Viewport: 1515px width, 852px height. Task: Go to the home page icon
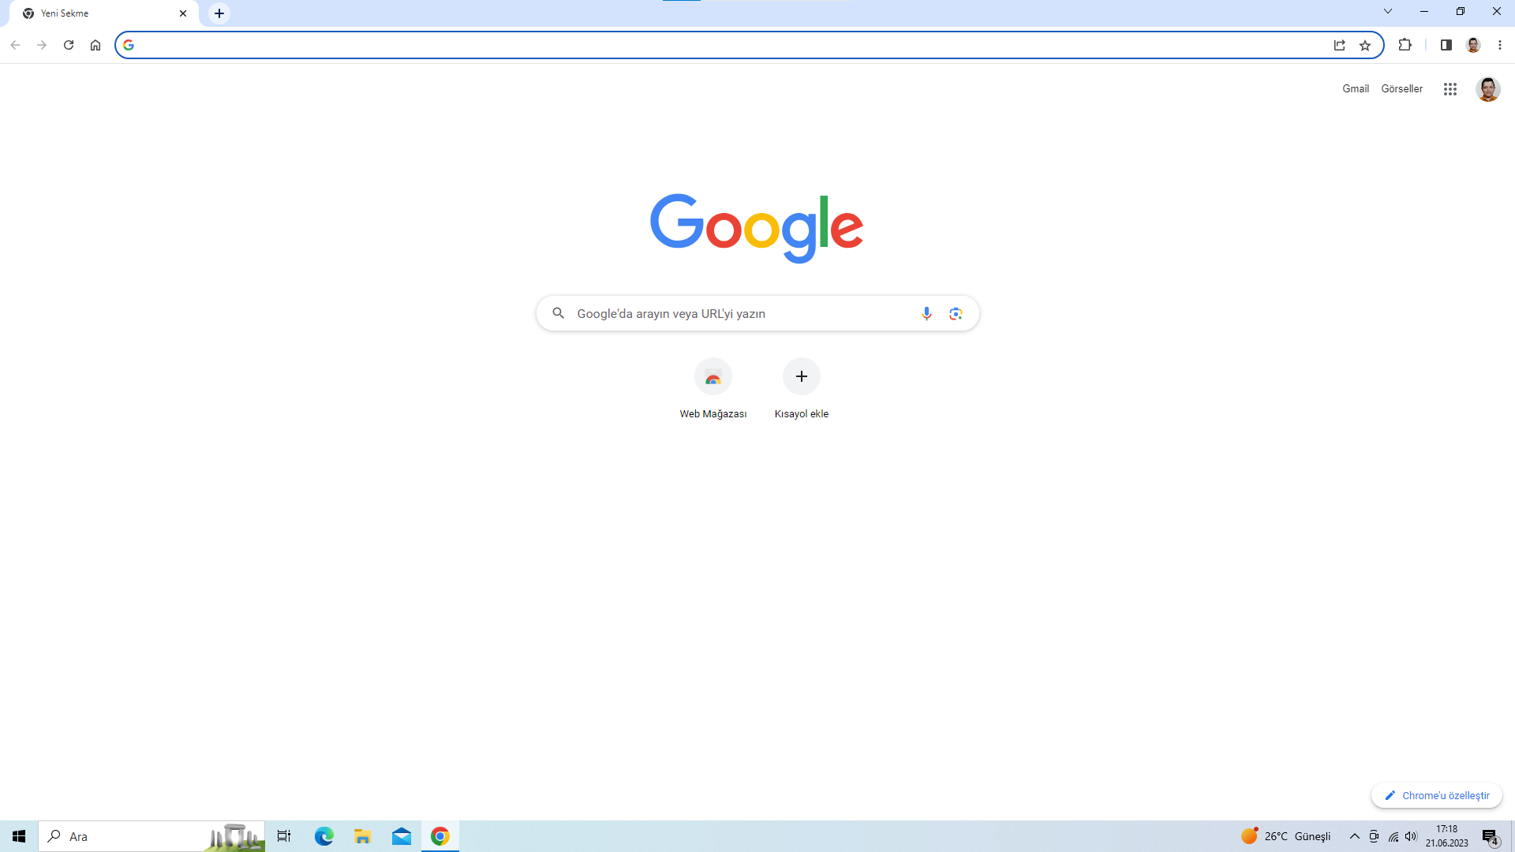pyautogui.click(x=95, y=45)
